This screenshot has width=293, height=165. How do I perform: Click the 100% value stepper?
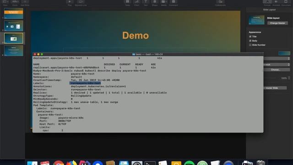[289, 78]
